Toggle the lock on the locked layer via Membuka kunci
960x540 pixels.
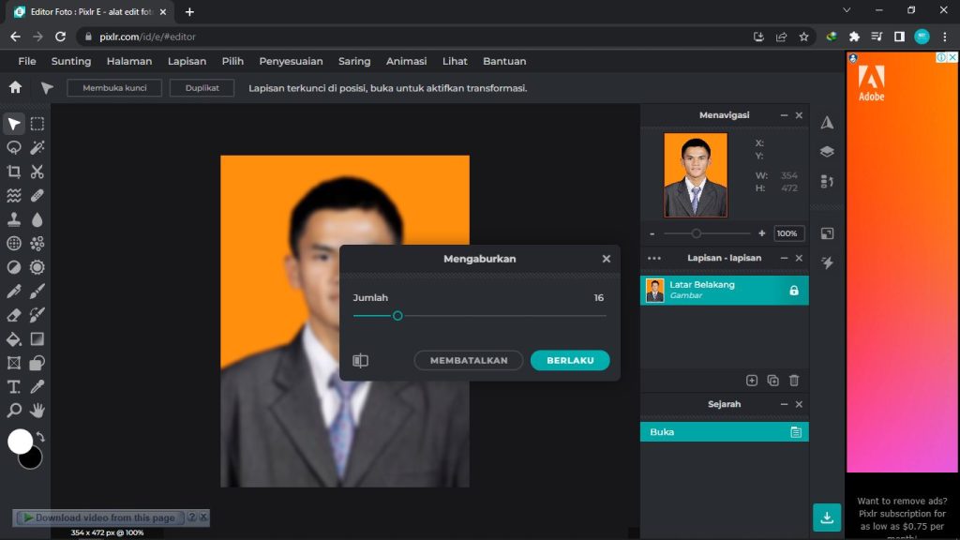click(x=112, y=87)
